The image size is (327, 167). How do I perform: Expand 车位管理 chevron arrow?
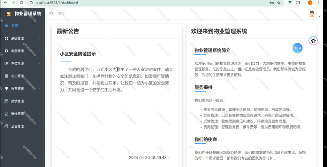click(39, 63)
